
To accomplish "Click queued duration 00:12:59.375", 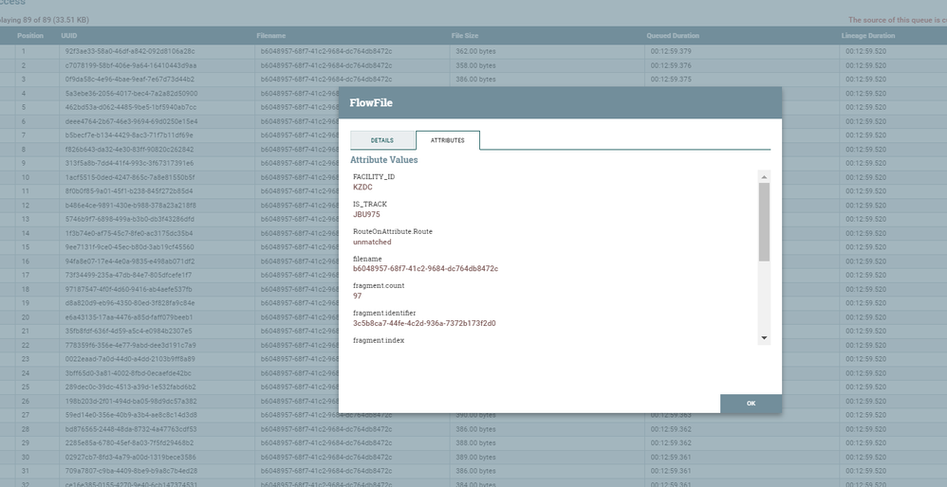I will [x=671, y=79].
